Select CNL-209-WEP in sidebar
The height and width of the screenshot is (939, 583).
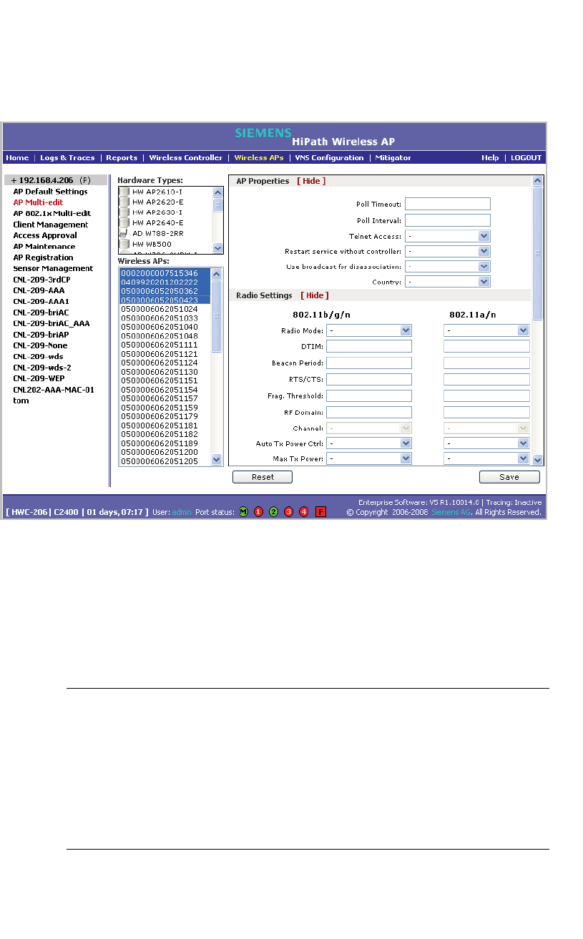(38, 378)
